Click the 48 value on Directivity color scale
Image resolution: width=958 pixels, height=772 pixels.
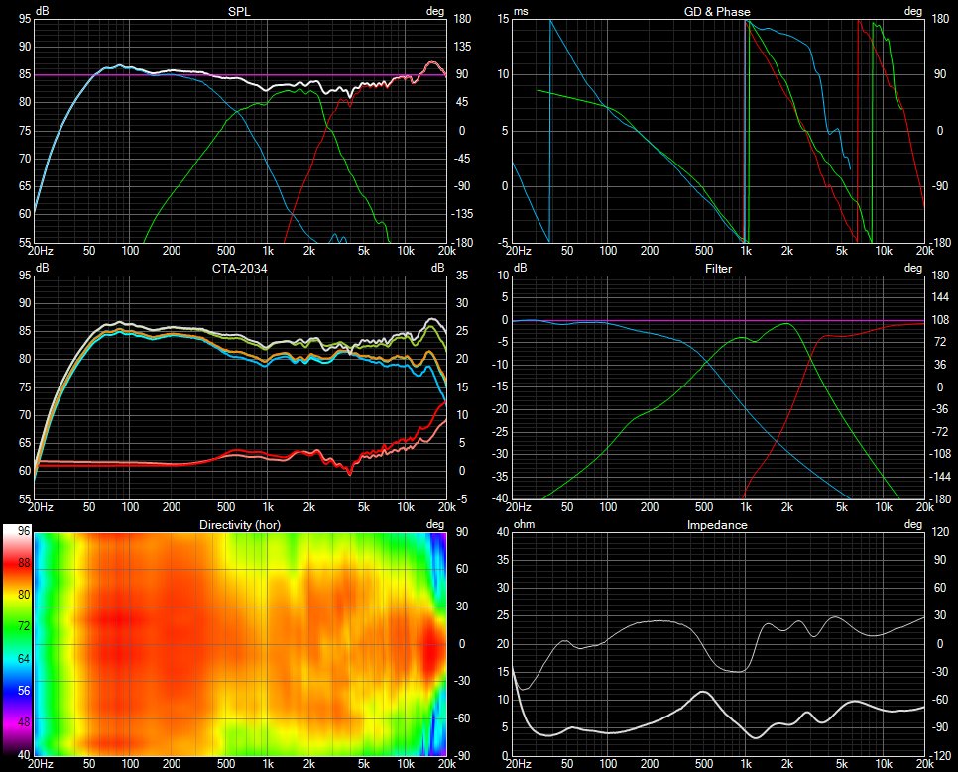coord(23,721)
